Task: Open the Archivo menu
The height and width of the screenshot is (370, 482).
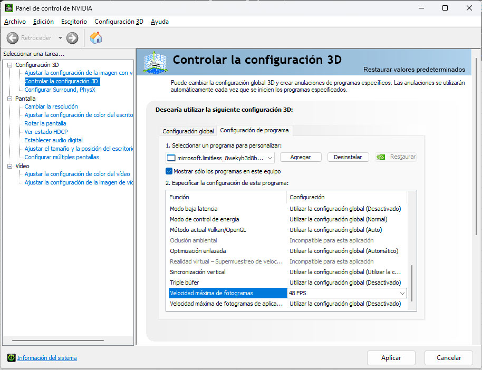Action: coord(15,22)
